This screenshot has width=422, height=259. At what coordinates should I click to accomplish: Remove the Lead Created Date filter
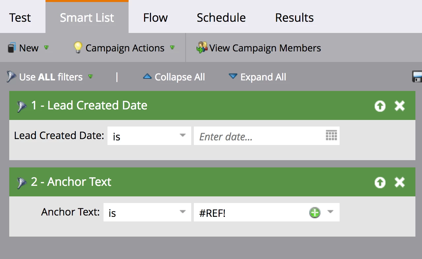400,106
